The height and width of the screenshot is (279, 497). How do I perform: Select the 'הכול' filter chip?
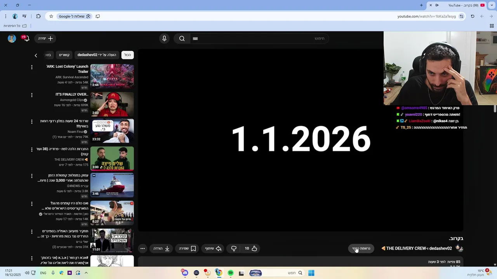(127, 55)
